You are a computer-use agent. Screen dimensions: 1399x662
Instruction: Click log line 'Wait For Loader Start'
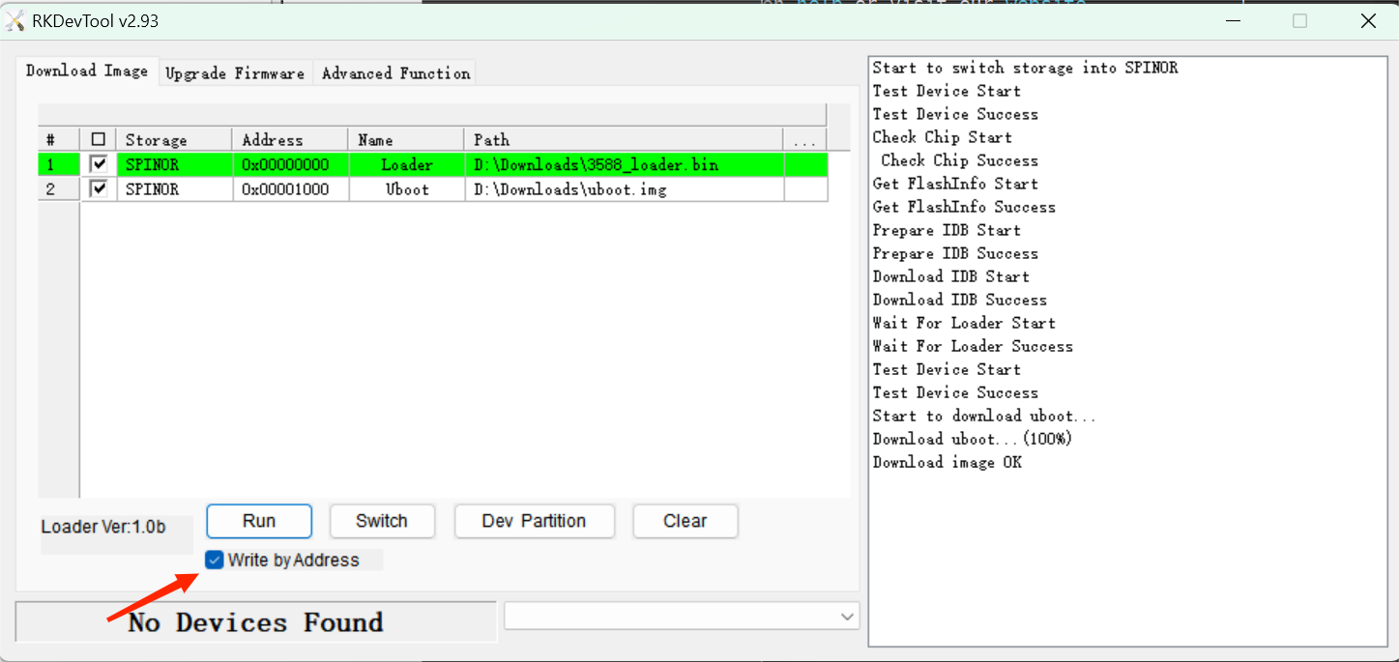[964, 323]
